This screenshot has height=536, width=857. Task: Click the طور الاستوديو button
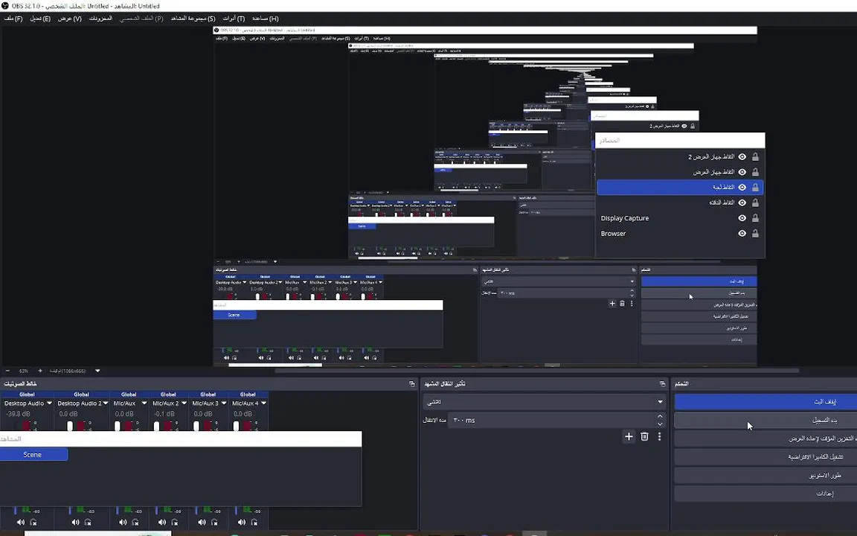click(765, 475)
